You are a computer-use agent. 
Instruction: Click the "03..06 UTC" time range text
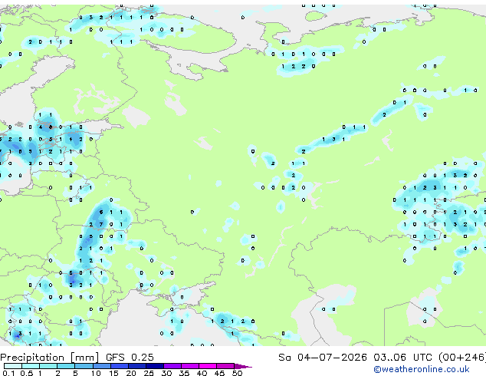[x=402, y=358]
